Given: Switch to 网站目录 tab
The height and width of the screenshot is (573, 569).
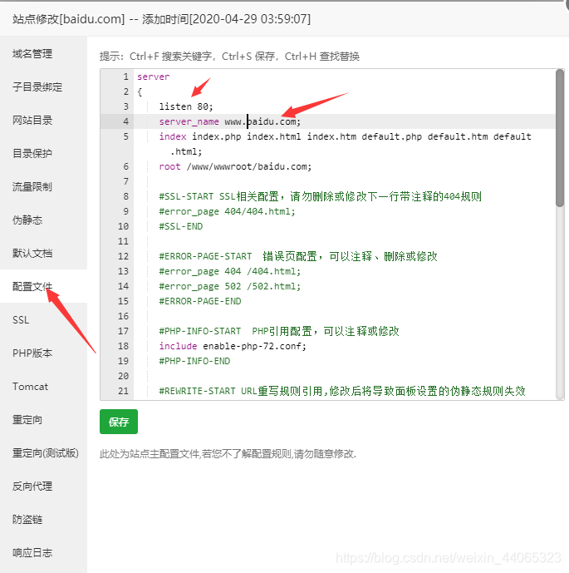Looking at the screenshot, I should coord(32,121).
